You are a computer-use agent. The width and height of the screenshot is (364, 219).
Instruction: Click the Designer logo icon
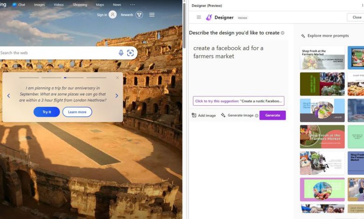[209, 17]
